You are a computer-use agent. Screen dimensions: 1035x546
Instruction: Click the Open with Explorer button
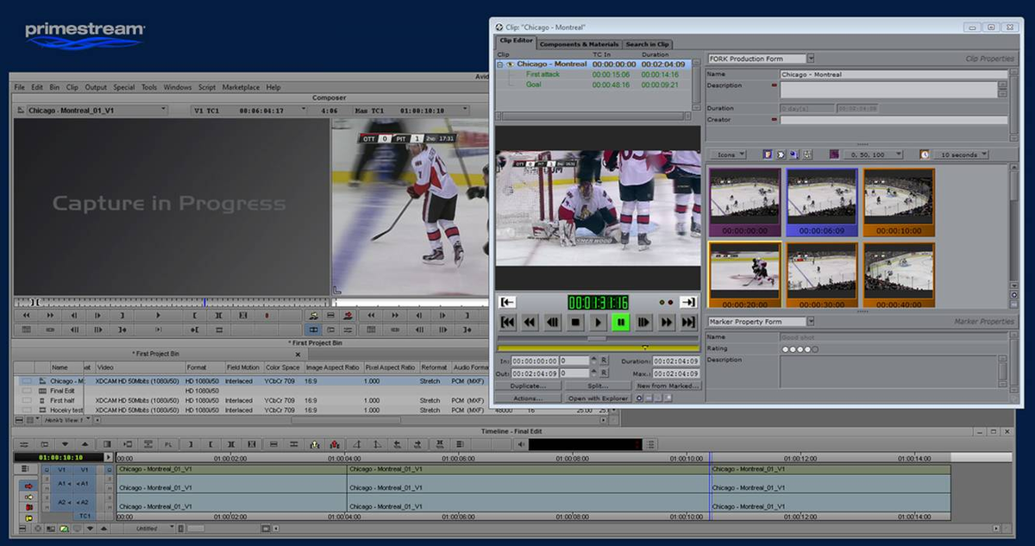(x=598, y=398)
